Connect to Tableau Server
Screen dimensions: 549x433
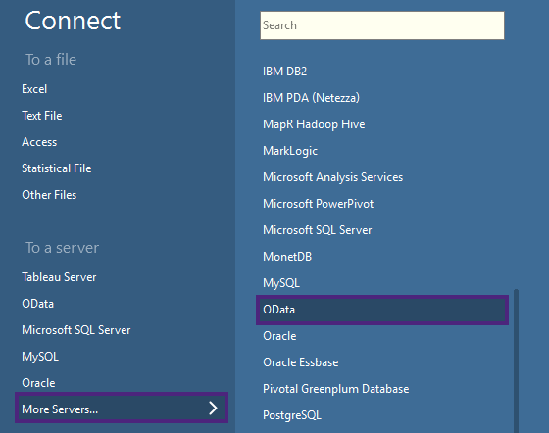59,277
